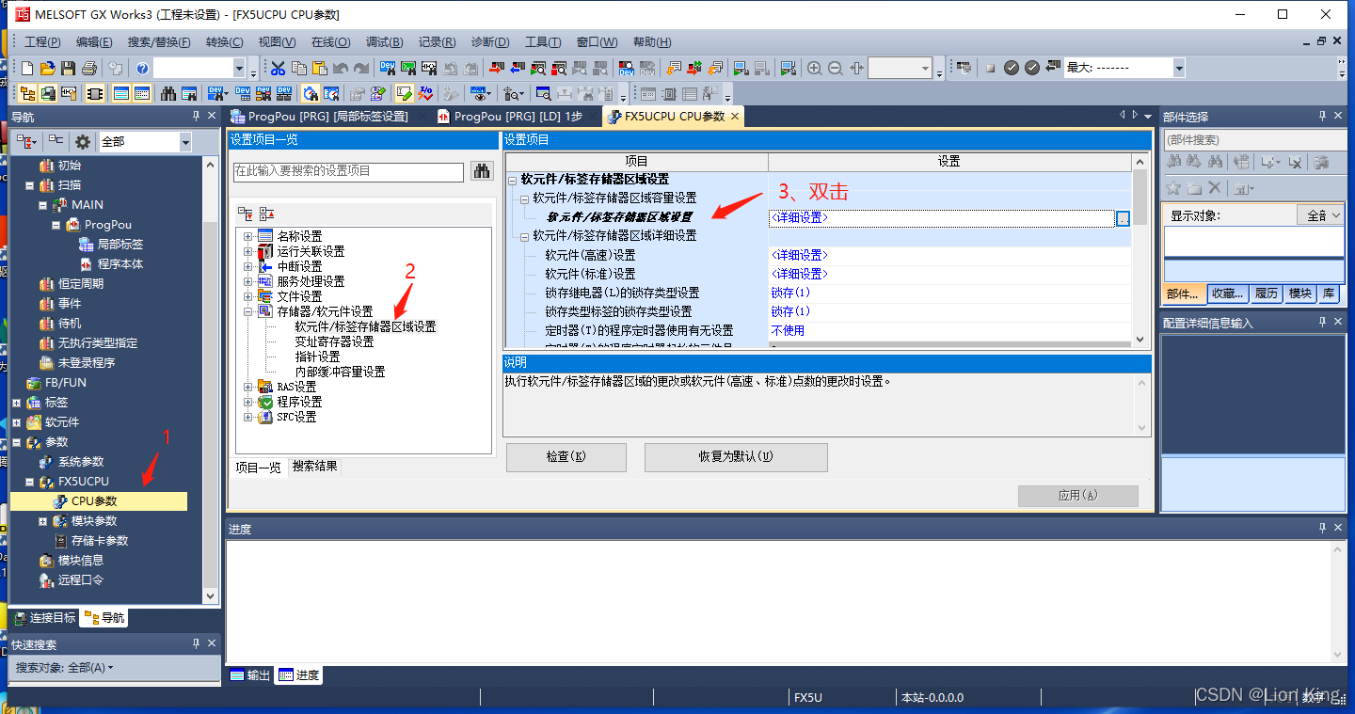Save the project with the floppy icon
The width and height of the screenshot is (1355, 714).
tap(68, 68)
